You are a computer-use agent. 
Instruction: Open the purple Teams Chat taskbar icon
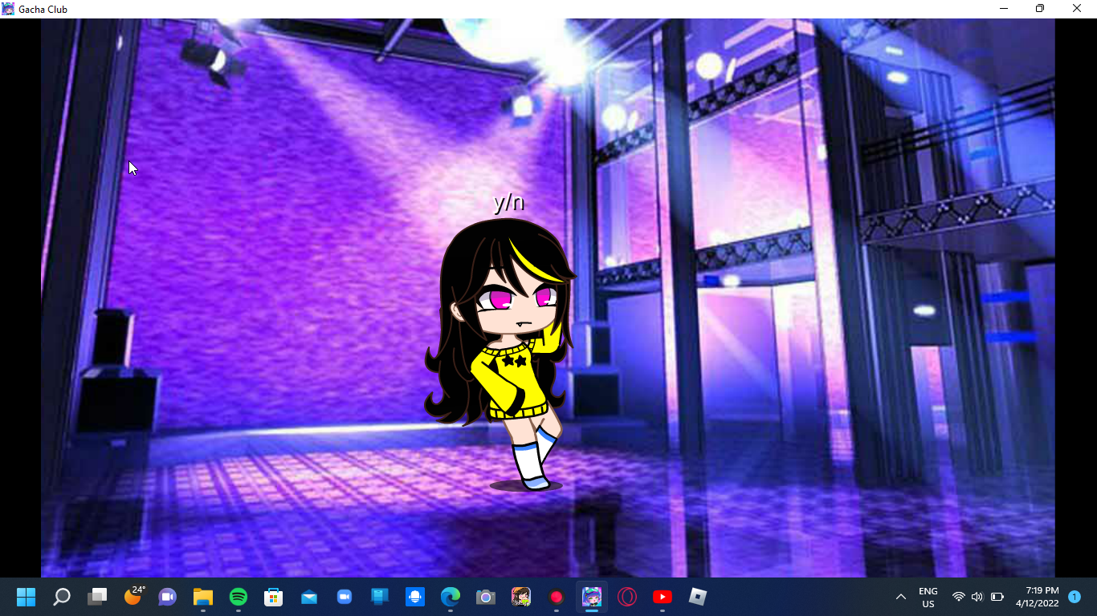pyautogui.click(x=167, y=597)
